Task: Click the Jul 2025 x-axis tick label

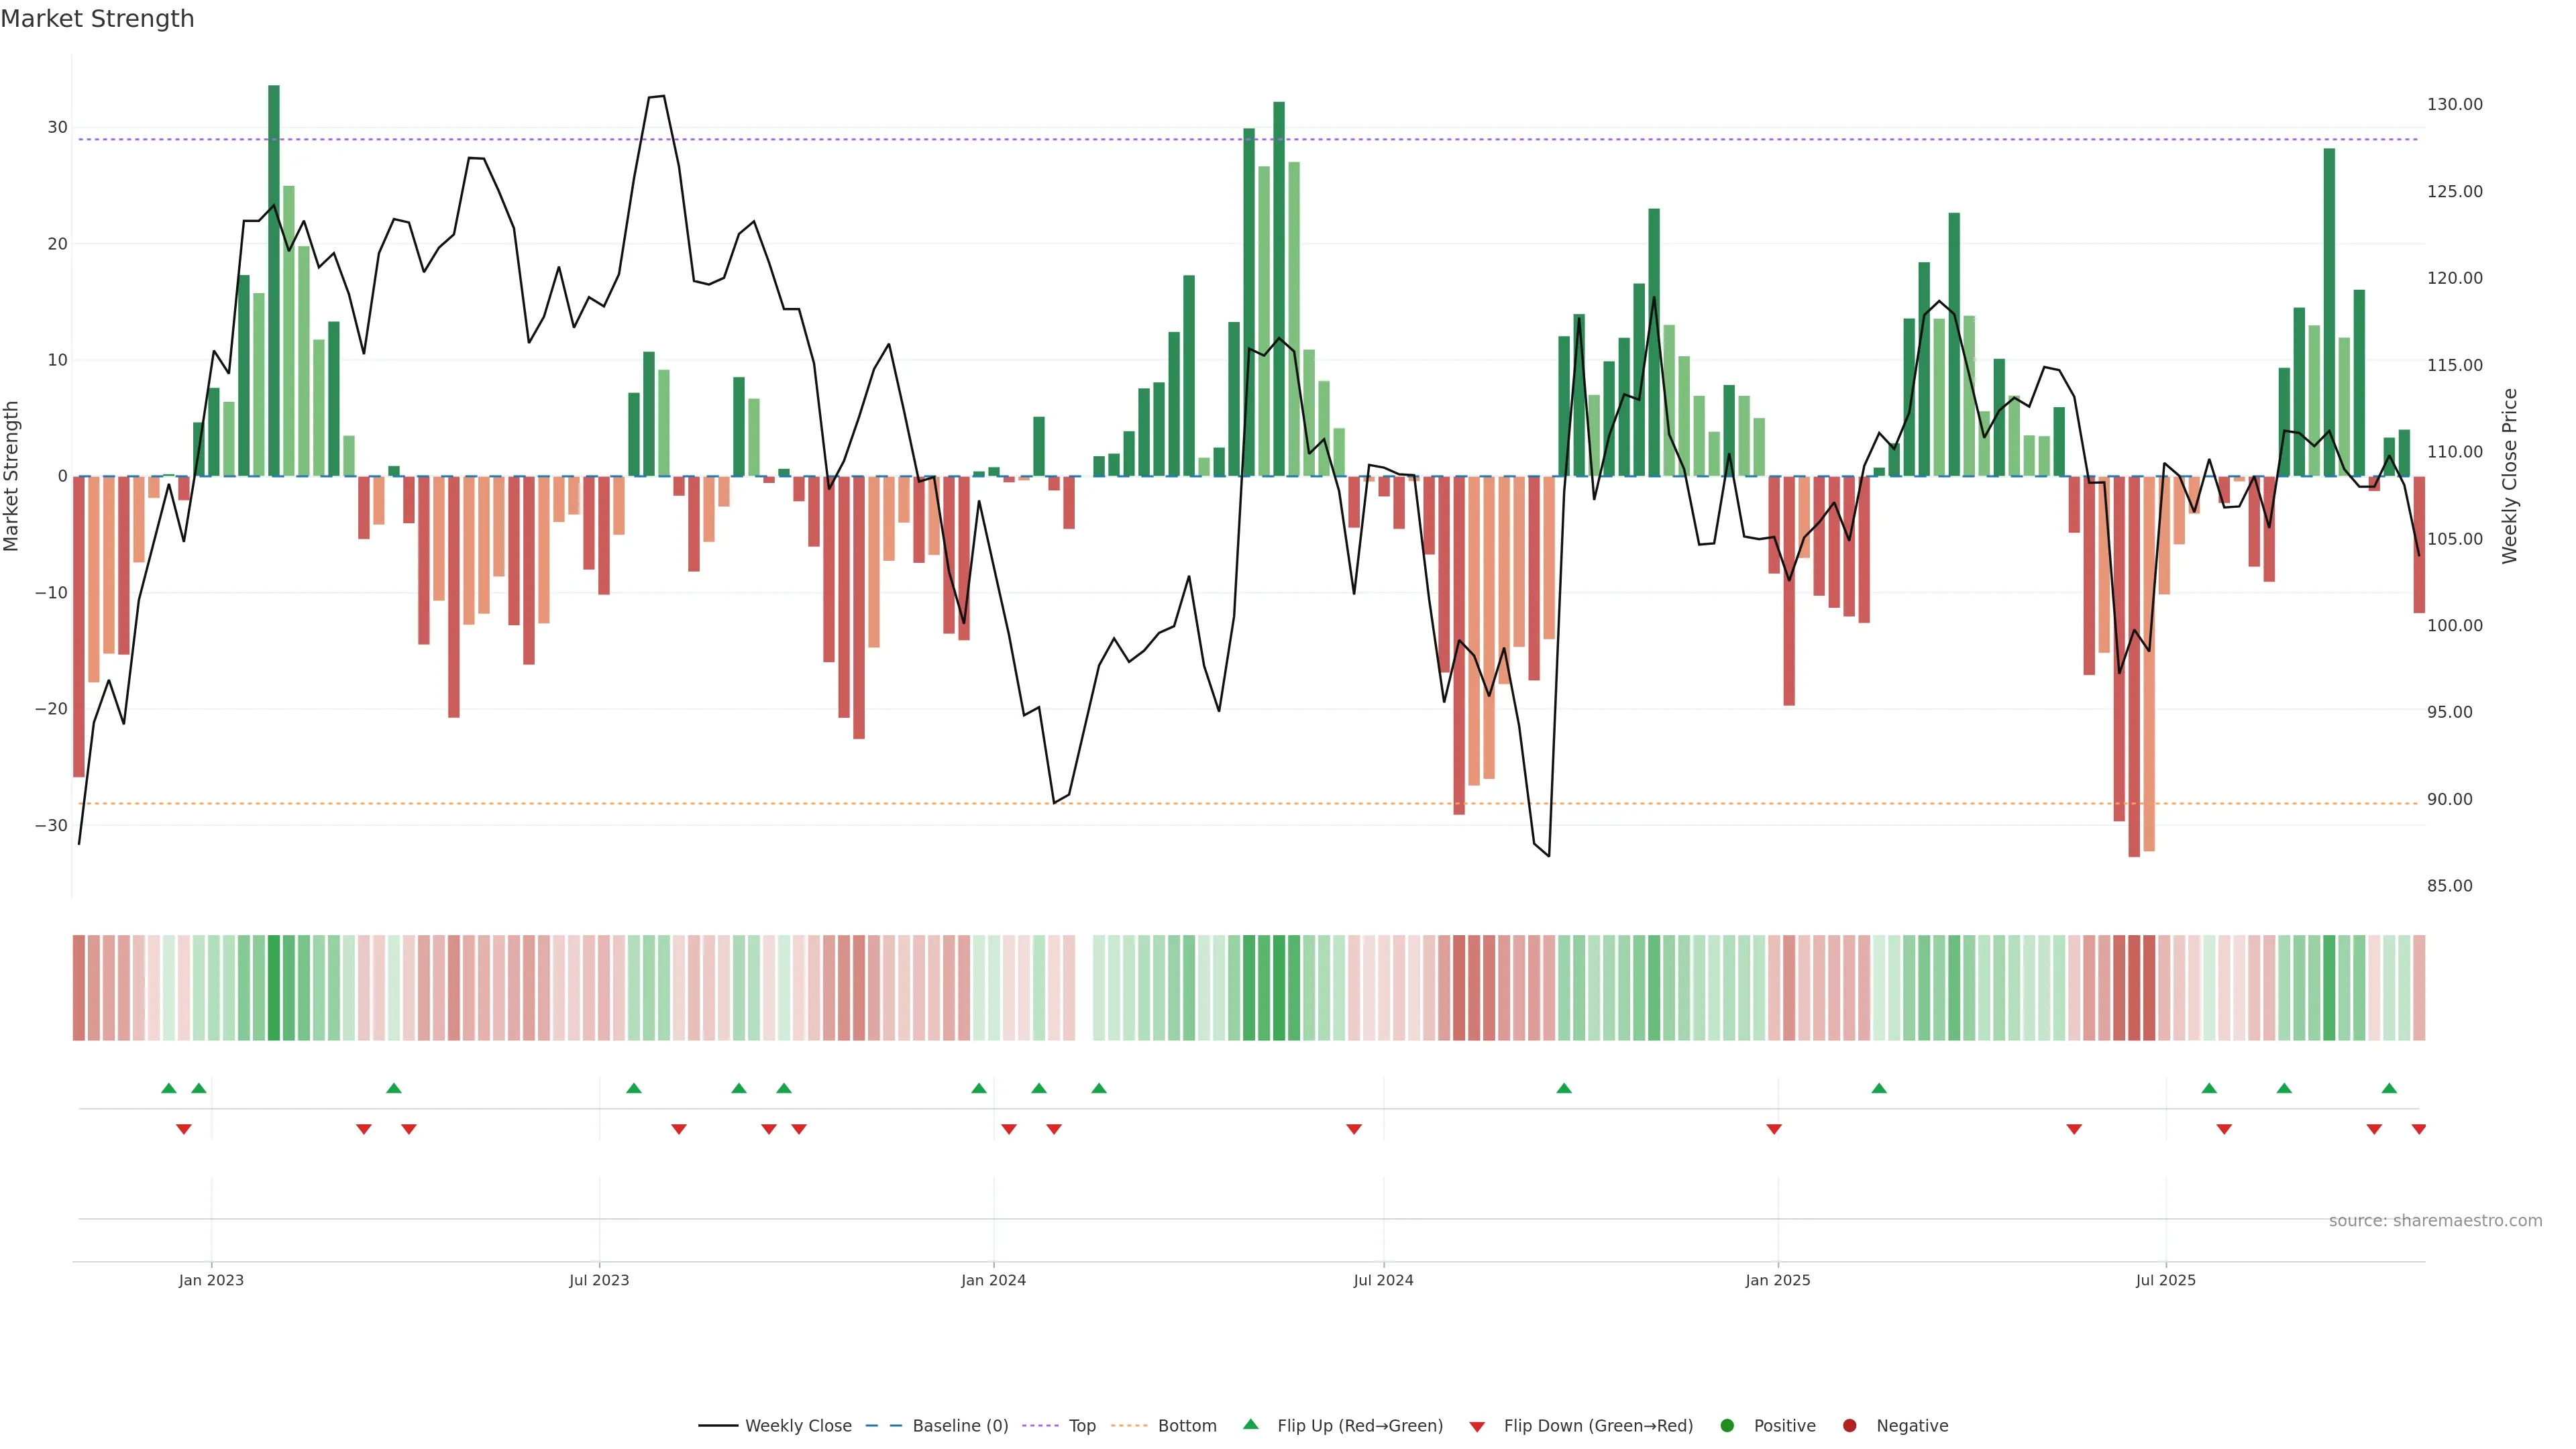Action: pos(2165,1280)
